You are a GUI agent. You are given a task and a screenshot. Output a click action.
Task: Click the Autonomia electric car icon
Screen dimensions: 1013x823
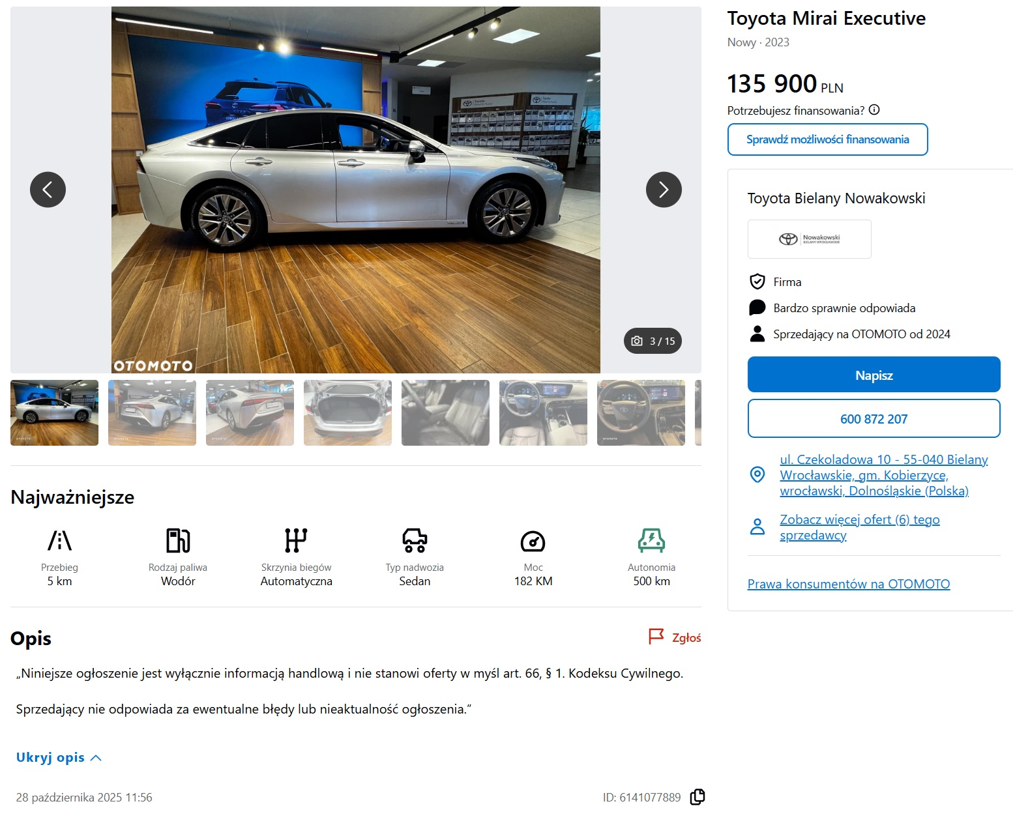(651, 540)
